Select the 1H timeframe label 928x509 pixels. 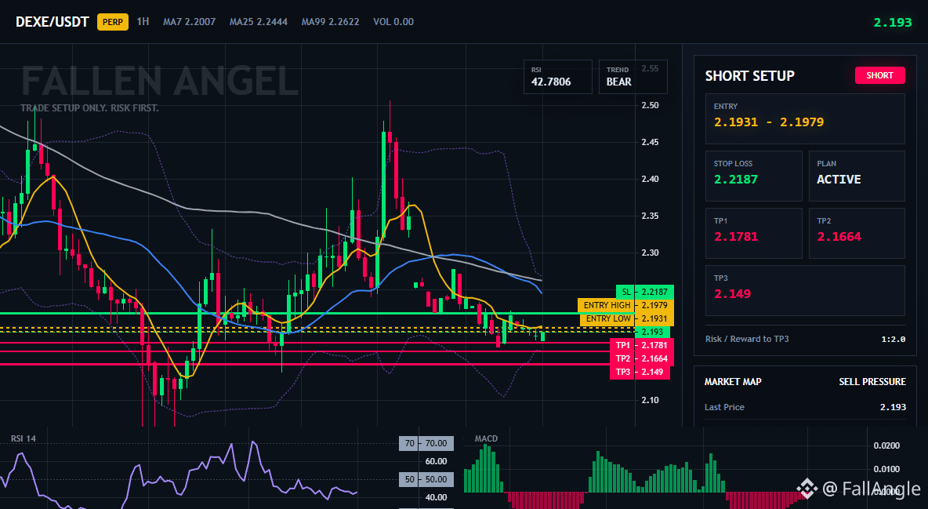(x=143, y=21)
